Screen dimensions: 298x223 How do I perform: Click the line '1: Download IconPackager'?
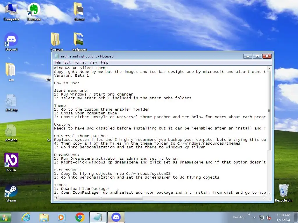click(82, 189)
